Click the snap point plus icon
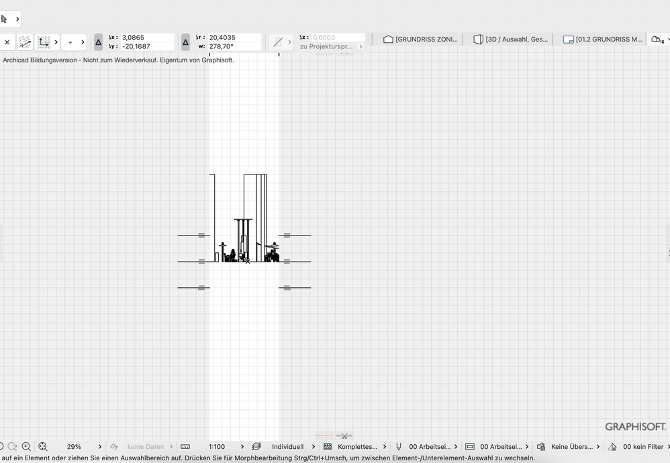Image resolution: width=670 pixels, height=463 pixels. [x=70, y=42]
